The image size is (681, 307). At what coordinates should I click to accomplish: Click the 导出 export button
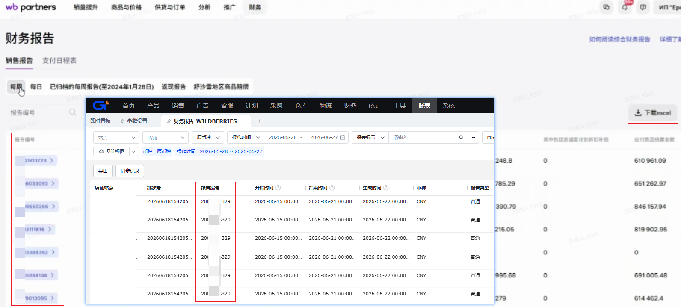pos(103,171)
